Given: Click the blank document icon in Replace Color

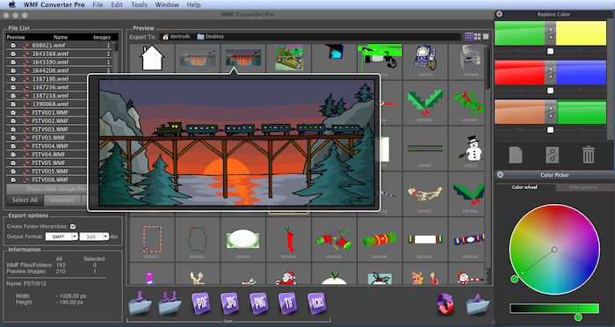Looking at the screenshot, I should coord(516,155).
